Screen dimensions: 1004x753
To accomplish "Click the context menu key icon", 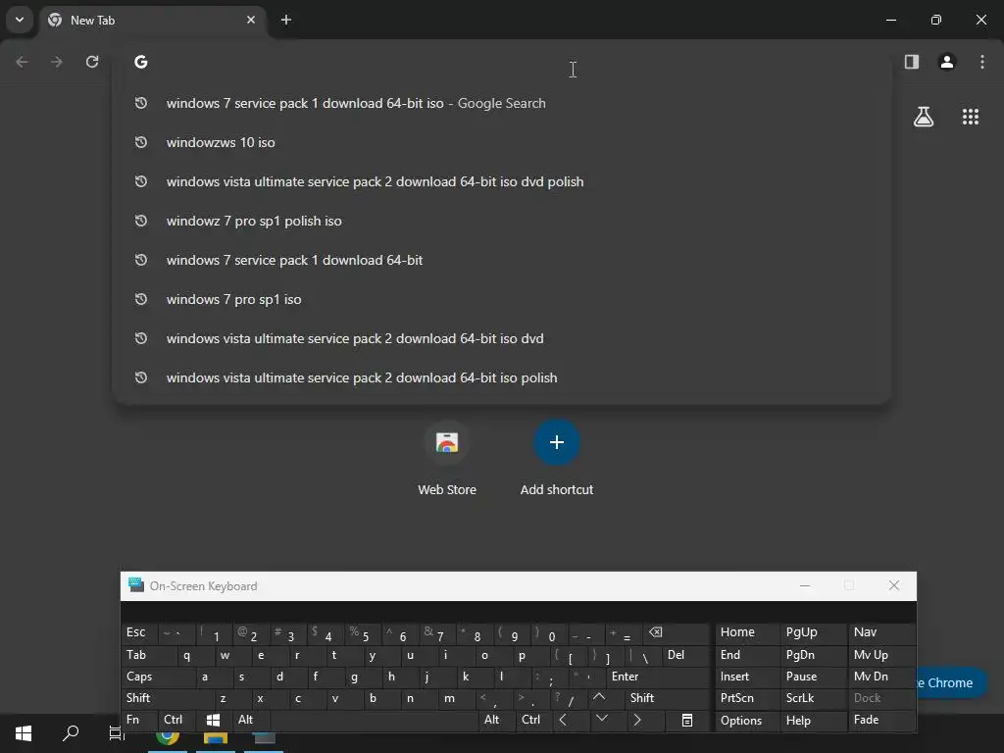I will pos(686,720).
